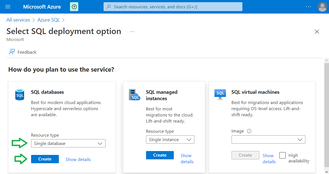
Task: Click the Feedback button
Action: tap(23, 52)
